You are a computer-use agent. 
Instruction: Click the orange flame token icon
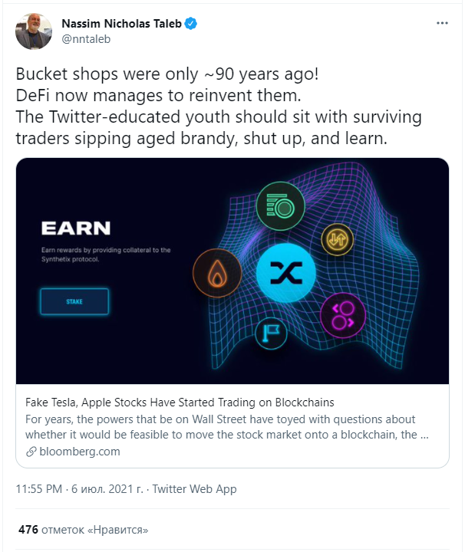click(x=217, y=274)
